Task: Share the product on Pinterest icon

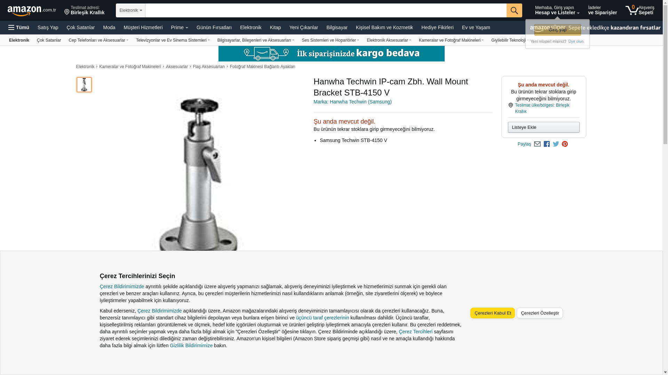Action: (565, 144)
